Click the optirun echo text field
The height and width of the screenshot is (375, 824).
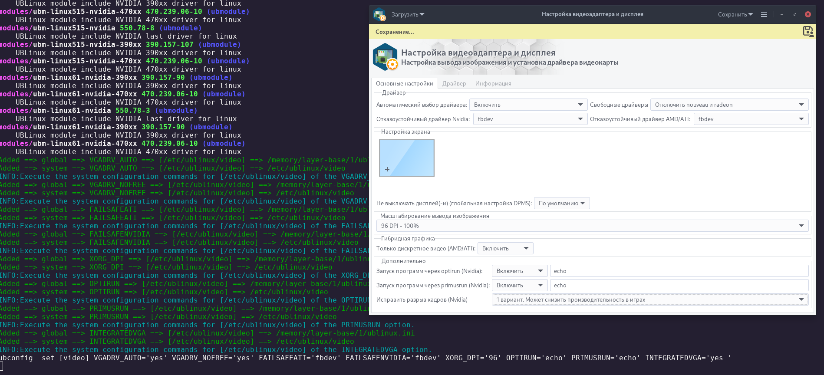pos(679,271)
